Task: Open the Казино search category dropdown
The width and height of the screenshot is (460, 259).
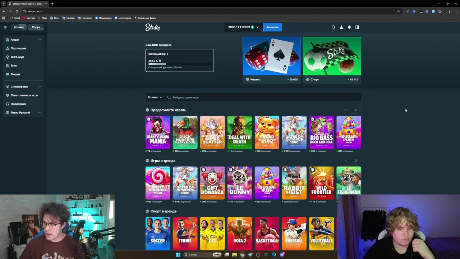Action: pyautogui.click(x=155, y=97)
